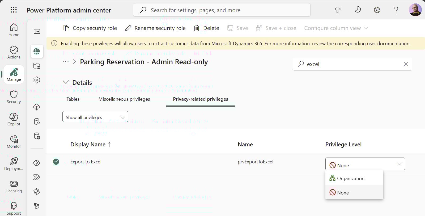Viewport: 425px width, 216px height.
Task: Click the diamond-shaped Power Apps icon
Action: 37,163
